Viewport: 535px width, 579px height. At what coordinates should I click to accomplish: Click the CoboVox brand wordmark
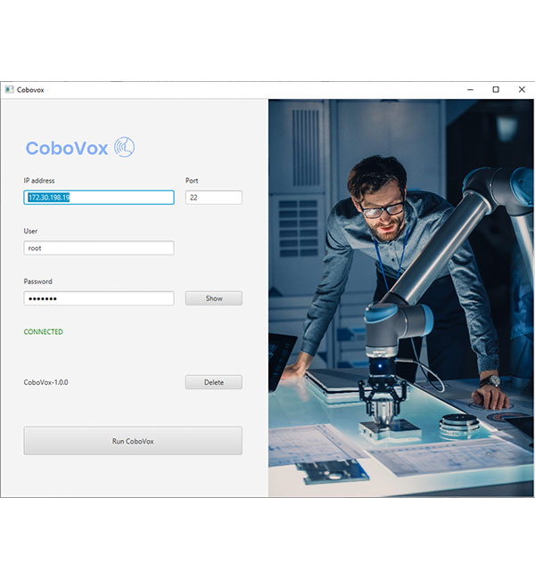click(67, 148)
